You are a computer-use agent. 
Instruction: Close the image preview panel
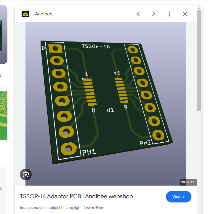click(185, 14)
